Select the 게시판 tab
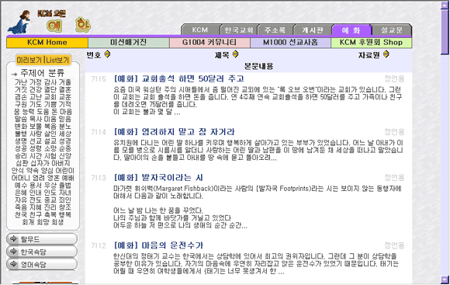450x285 pixels. pyautogui.click(x=313, y=30)
